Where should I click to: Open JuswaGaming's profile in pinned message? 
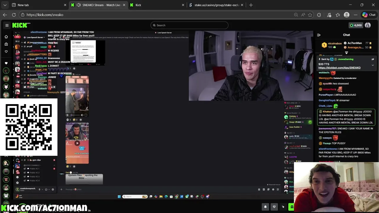[345, 59]
